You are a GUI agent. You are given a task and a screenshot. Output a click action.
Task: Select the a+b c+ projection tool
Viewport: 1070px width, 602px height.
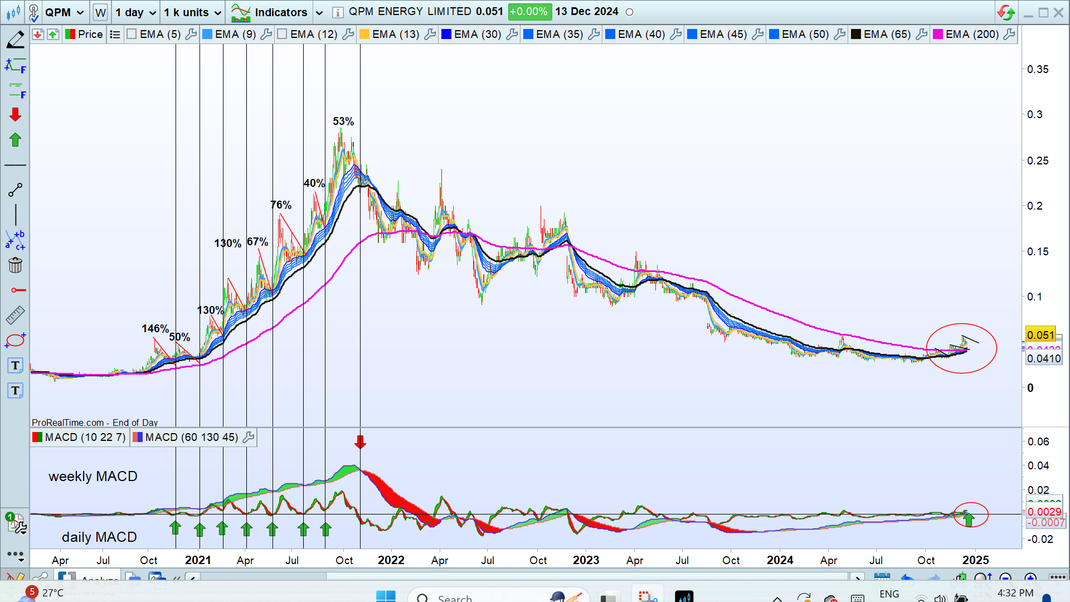pos(15,240)
